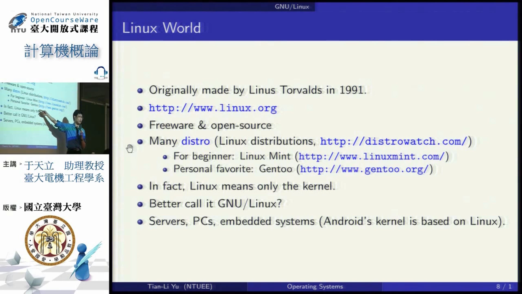522x294 pixels.
Task: Click the GNU/Linux section header tab
Action: (x=292, y=7)
